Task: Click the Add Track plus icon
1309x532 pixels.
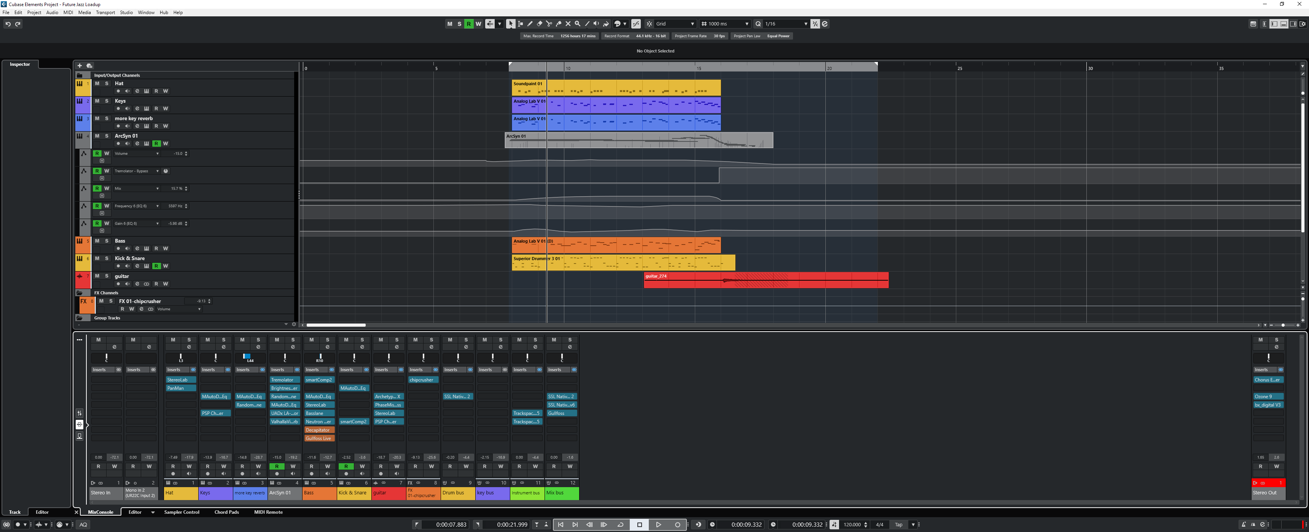Action: tap(79, 65)
